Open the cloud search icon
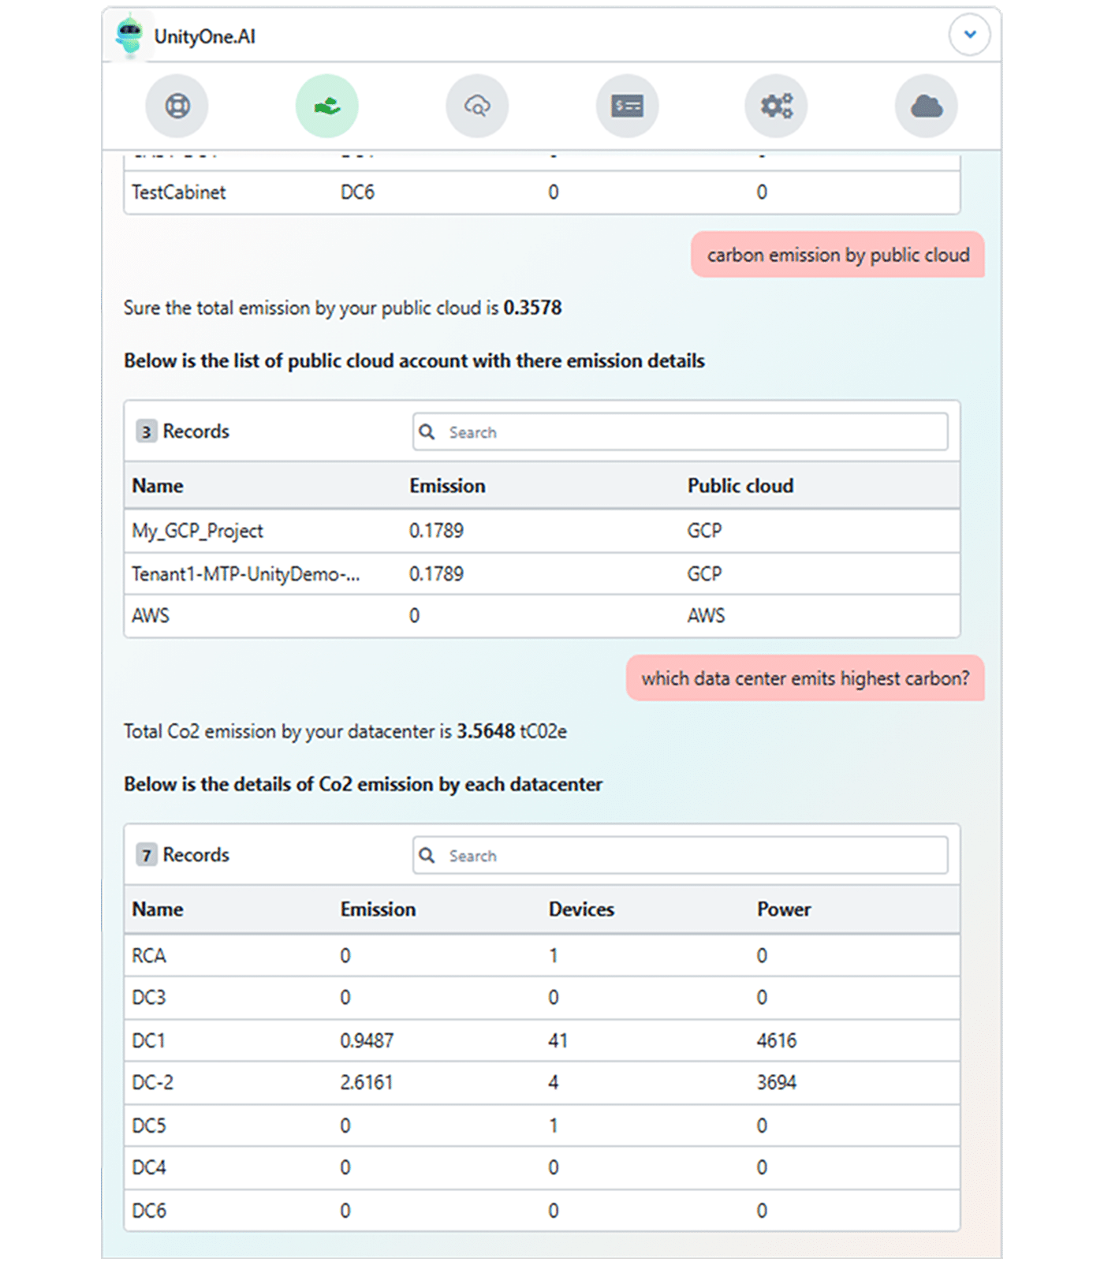1104x1262 pixels. [477, 106]
